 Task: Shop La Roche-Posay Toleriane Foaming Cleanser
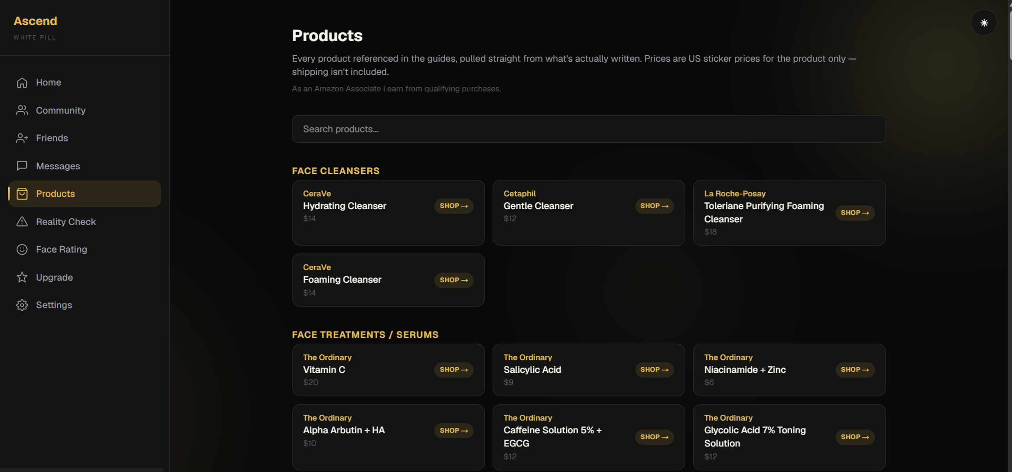click(x=855, y=213)
